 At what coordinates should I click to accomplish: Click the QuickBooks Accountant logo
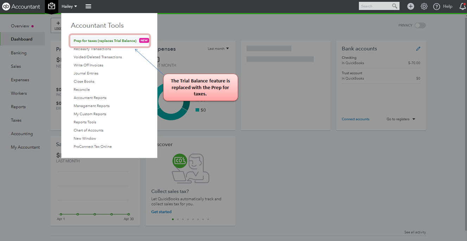[x=21, y=7]
